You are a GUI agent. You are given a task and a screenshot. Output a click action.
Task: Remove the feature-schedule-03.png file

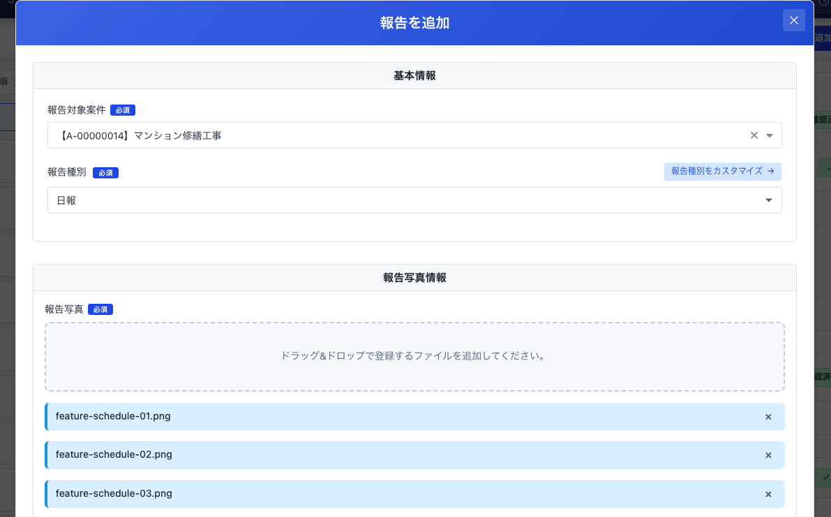click(768, 494)
